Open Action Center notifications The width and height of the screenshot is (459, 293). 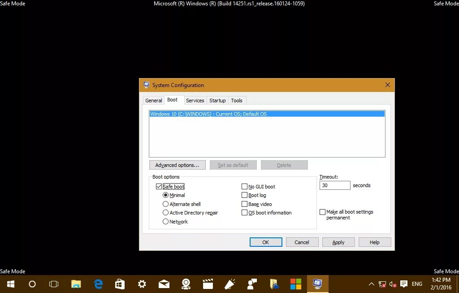[404, 284]
